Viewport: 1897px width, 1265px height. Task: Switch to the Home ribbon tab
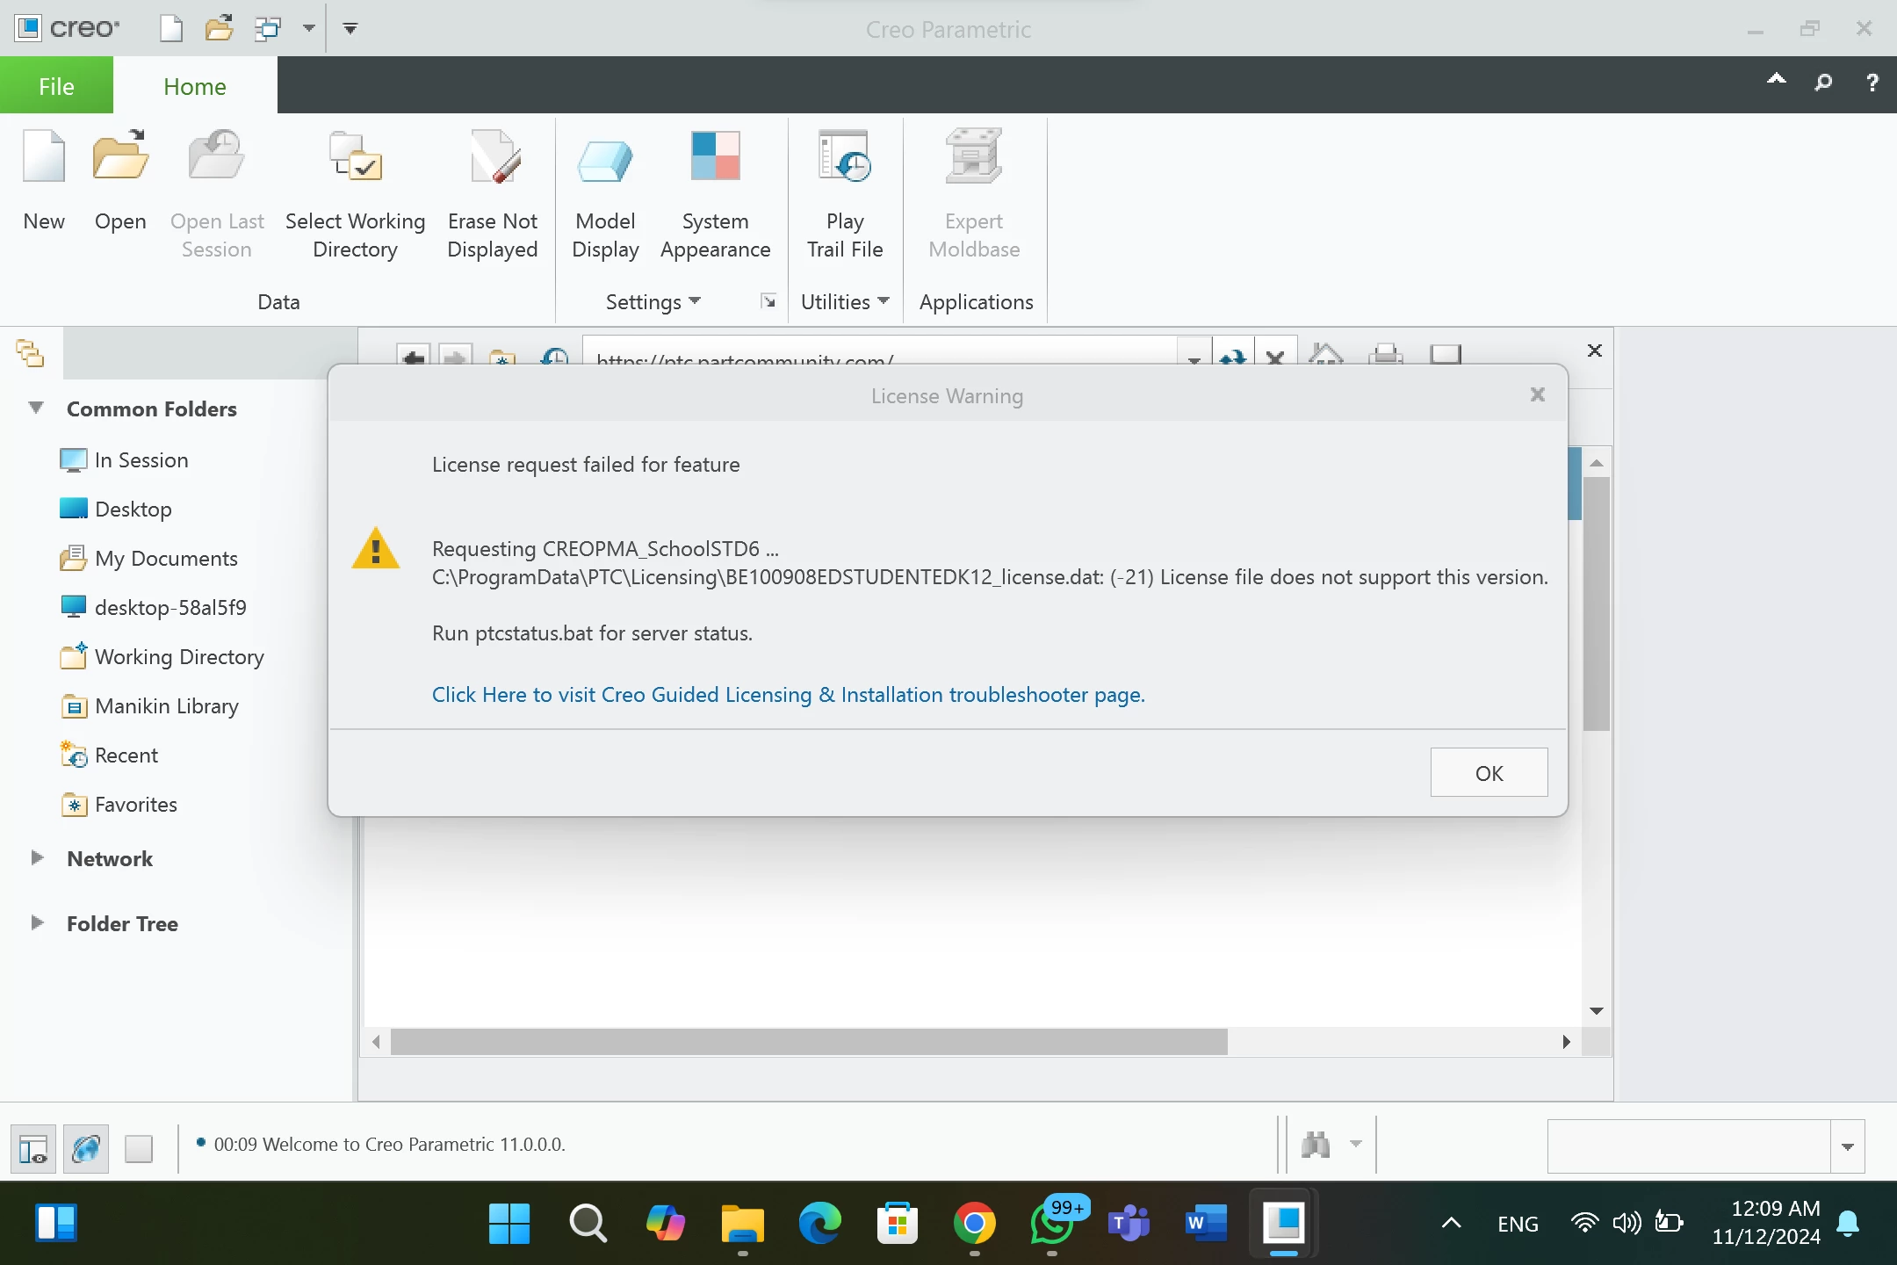pos(195,86)
